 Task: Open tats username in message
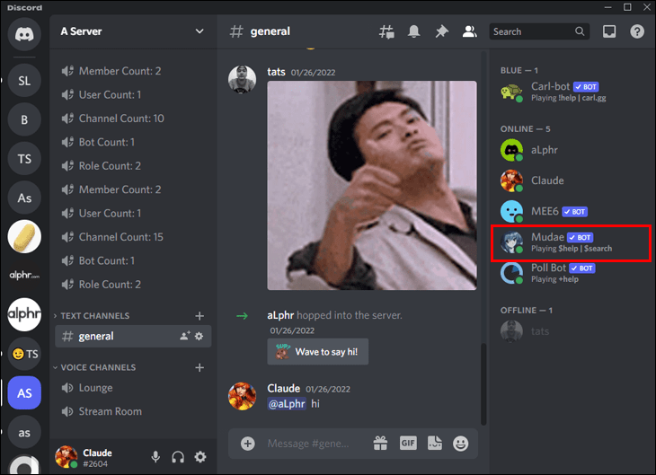click(276, 72)
